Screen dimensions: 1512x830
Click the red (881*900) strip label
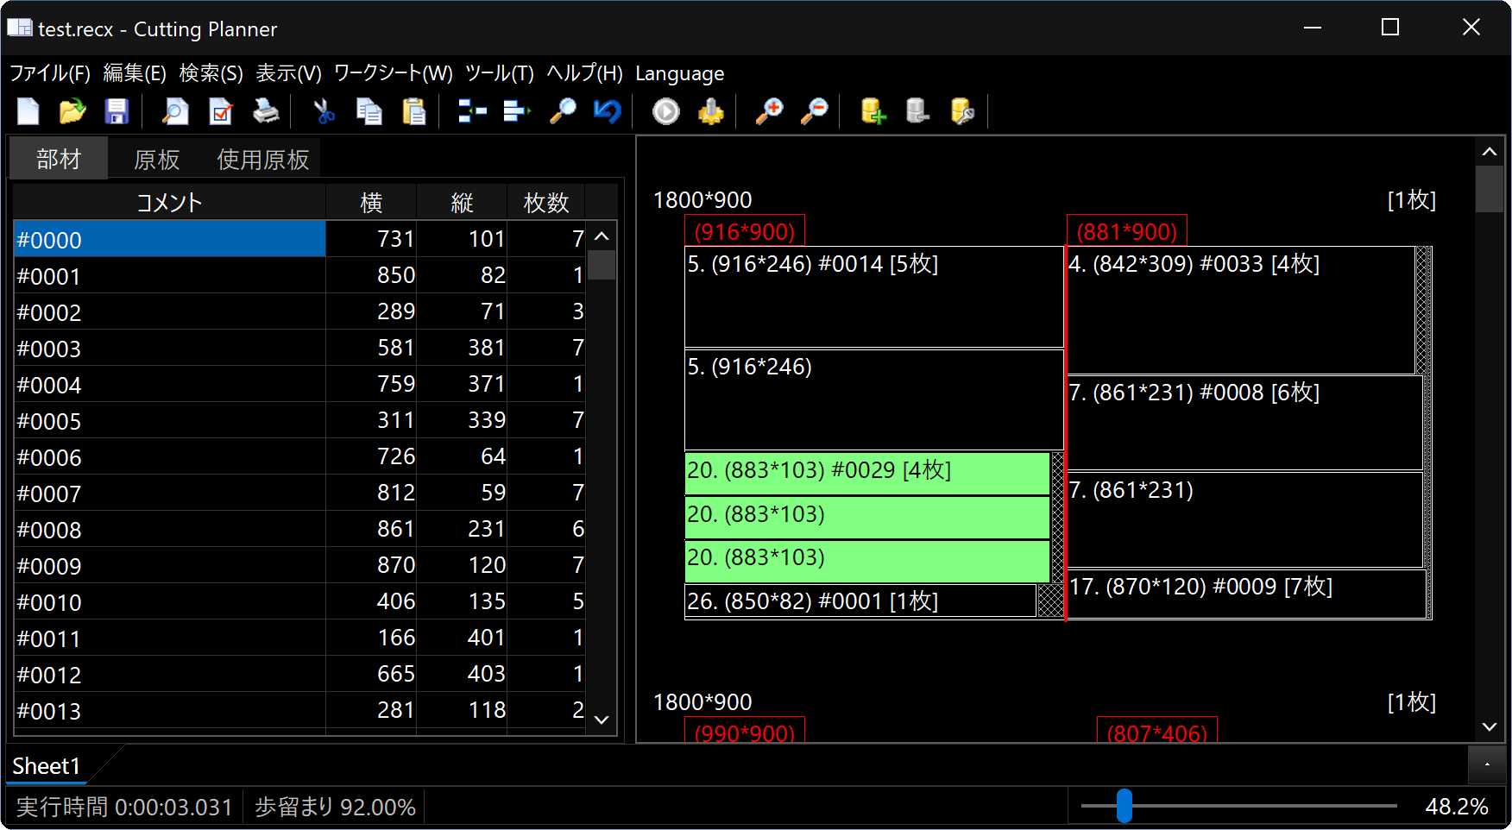(x=1127, y=231)
